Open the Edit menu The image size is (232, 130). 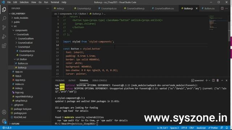(15, 2)
